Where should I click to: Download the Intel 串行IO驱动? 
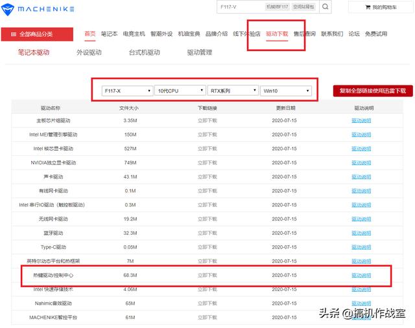coord(207,205)
